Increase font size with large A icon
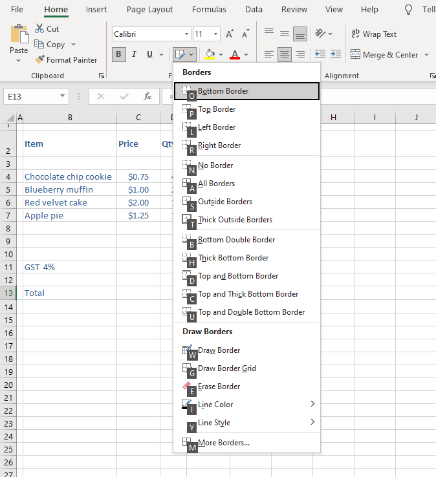Image resolution: width=436 pixels, height=477 pixels. point(230,34)
